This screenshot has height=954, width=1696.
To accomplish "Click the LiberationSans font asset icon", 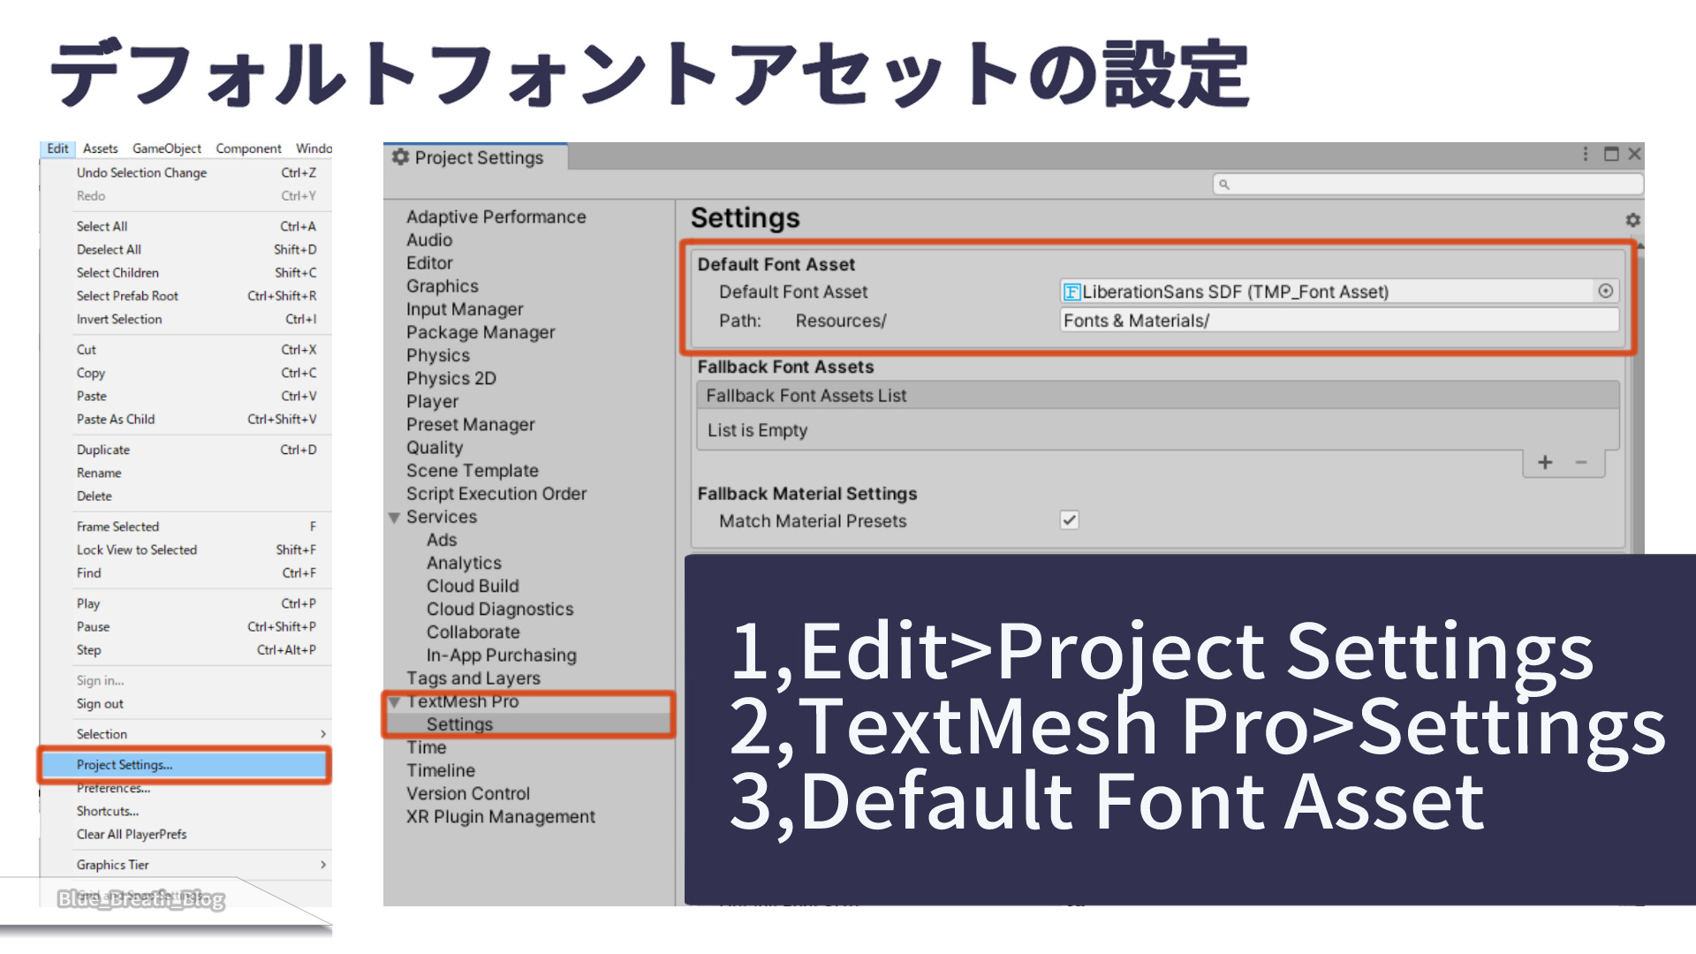I will pyautogui.click(x=1071, y=291).
